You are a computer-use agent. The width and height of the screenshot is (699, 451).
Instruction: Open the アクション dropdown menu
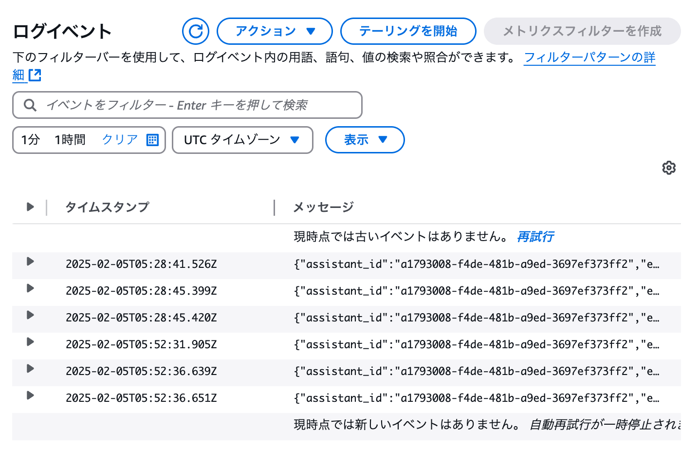pos(275,31)
